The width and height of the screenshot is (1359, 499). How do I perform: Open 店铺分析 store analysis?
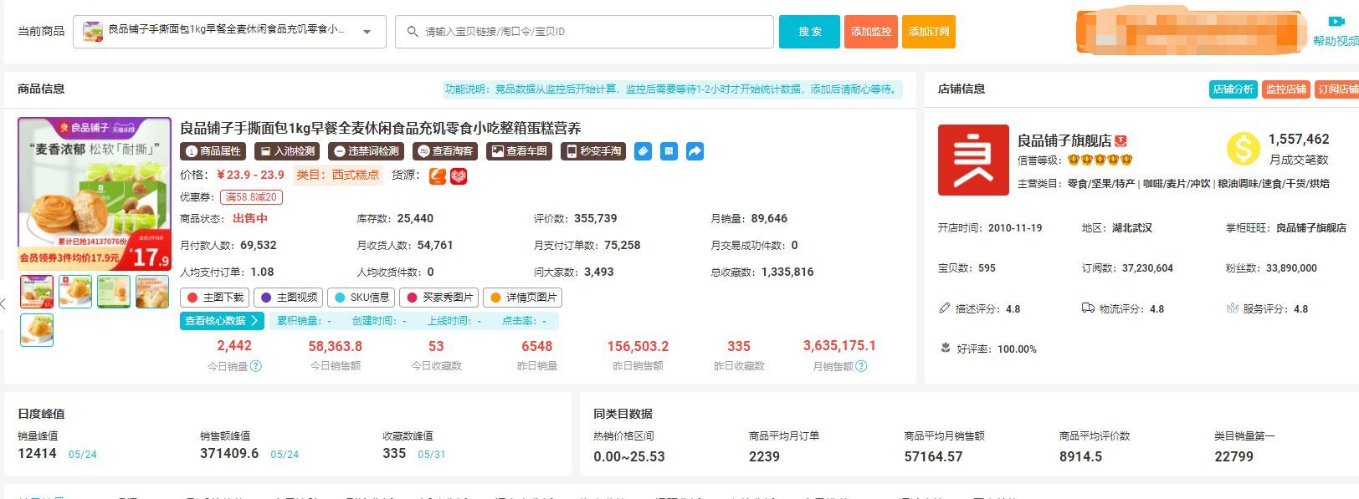1233,89
